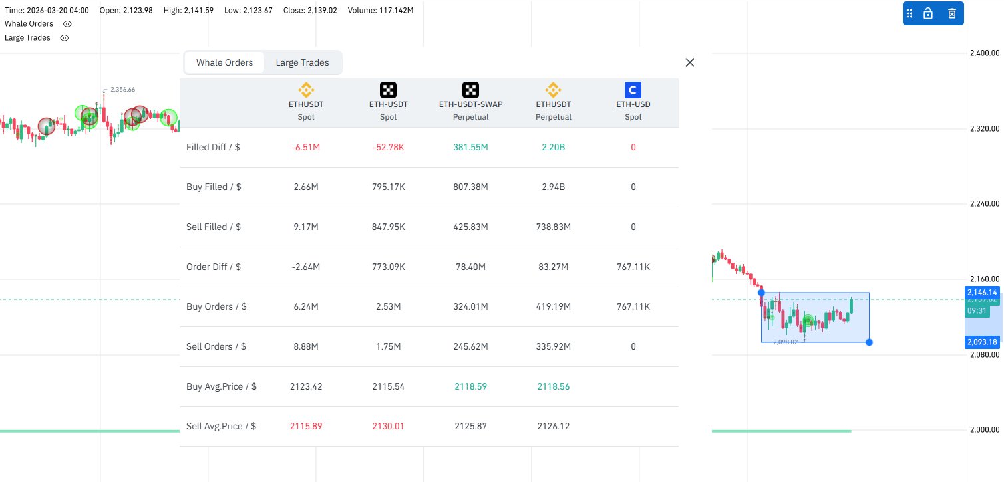Click the 09:31 candle countdown label
The image size is (1004, 482).
(977, 311)
